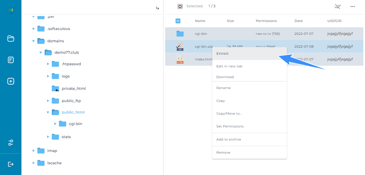Expand the logs tree node arrow

tap(48, 76)
